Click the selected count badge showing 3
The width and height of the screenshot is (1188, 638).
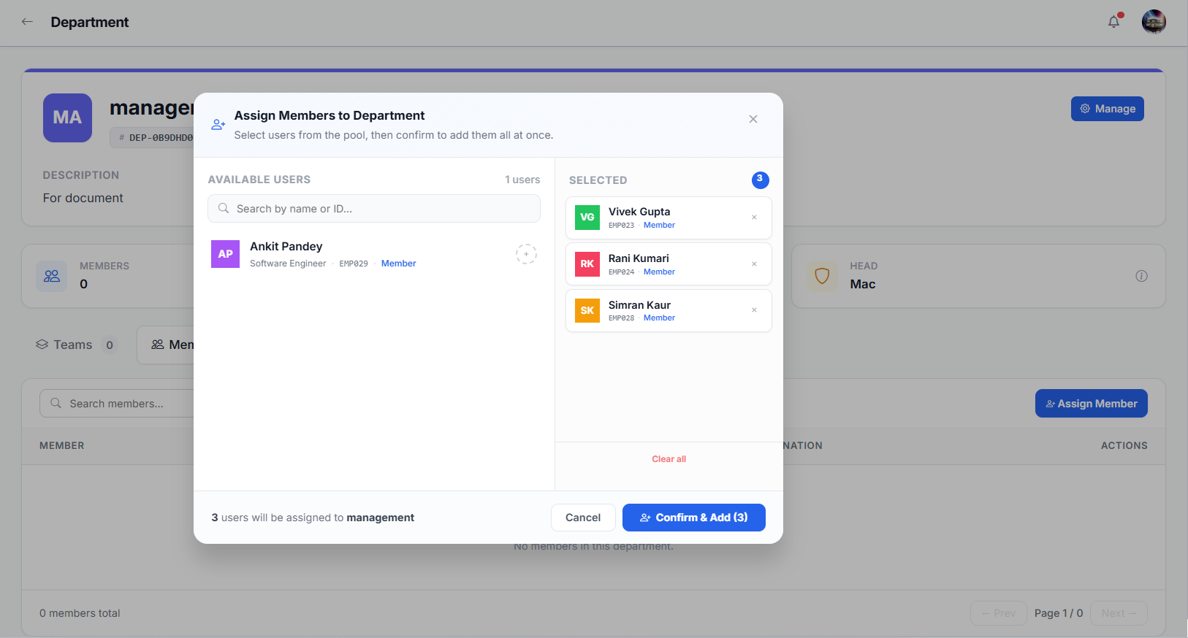click(x=760, y=180)
